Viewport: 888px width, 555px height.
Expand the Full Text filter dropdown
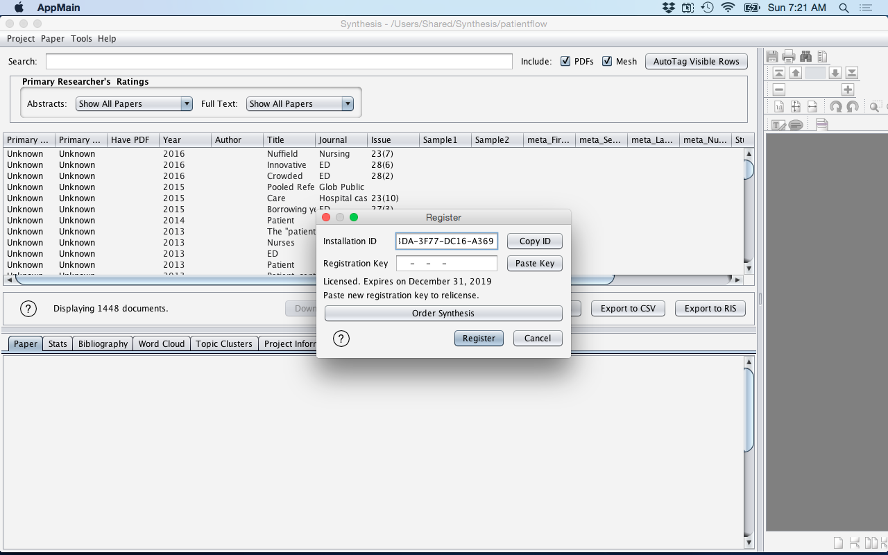pyautogui.click(x=300, y=103)
